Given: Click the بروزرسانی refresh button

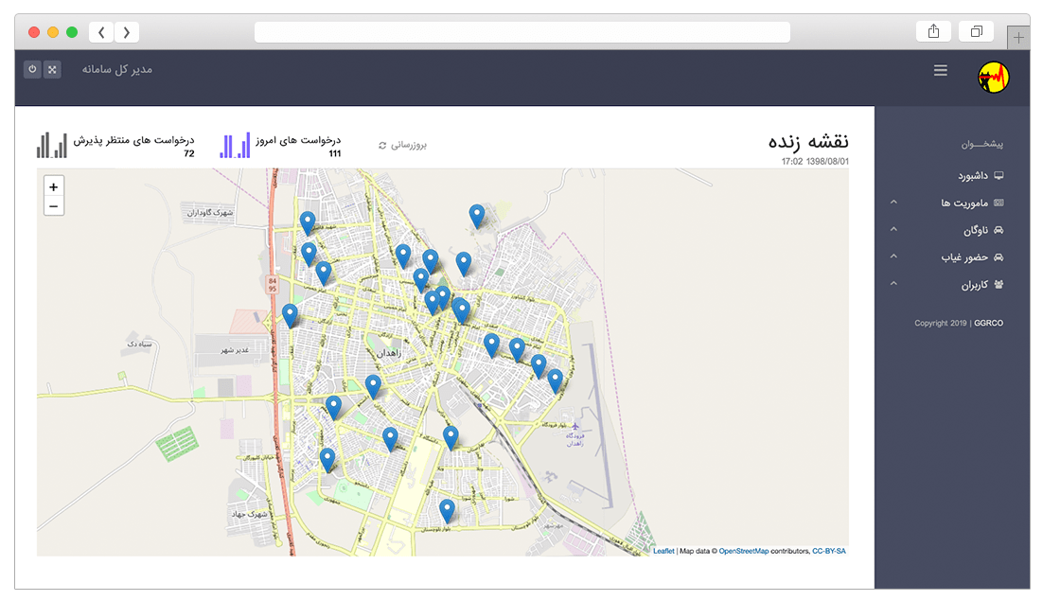Looking at the screenshot, I should coord(402,146).
